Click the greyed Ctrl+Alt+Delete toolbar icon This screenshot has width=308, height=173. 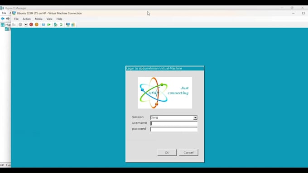14,25
